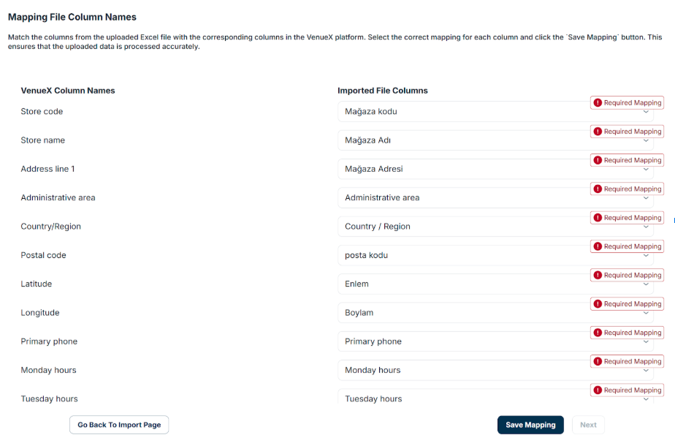The width and height of the screenshot is (675, 443).
Task: Click the Required Mapping alert icon for Address line 1
Action: click(x=598, y=160)
